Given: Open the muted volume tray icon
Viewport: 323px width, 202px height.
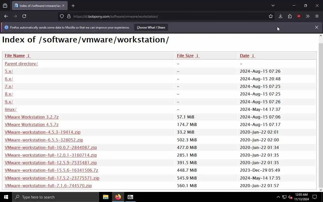Looking at the screenshot, I should [290, 197].
